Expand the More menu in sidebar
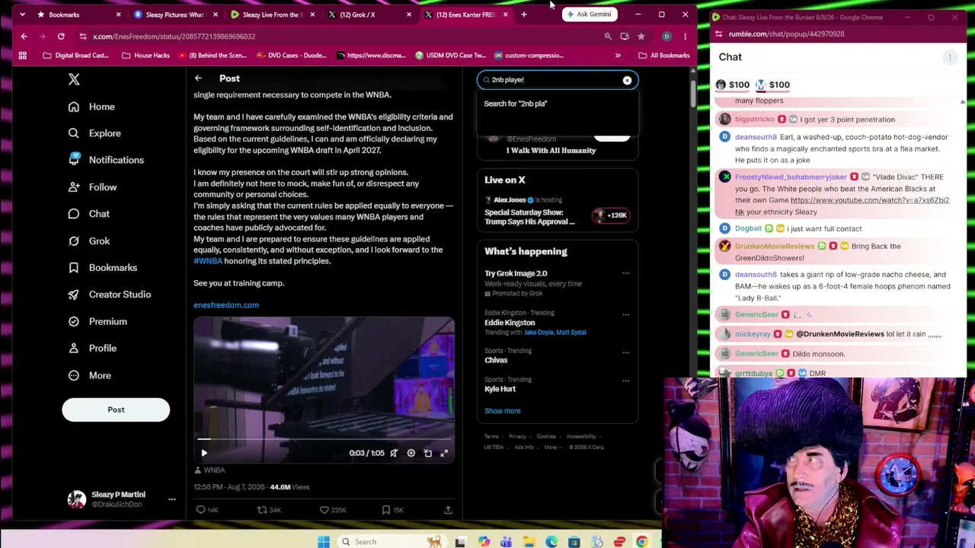The image size is (975, 548). pyautogui.click(x=90, y=375)
